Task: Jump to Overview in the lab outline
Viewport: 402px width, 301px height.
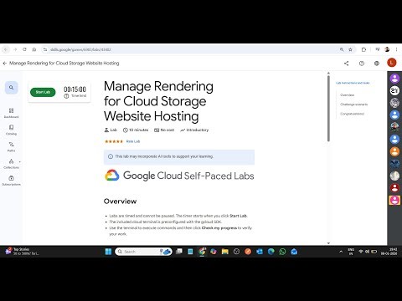Action: [x=347, y=95]
